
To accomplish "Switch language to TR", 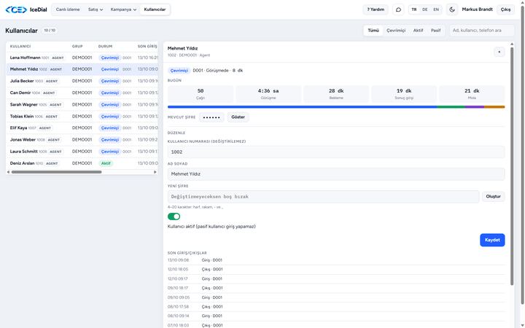I will tap(414, 9).
